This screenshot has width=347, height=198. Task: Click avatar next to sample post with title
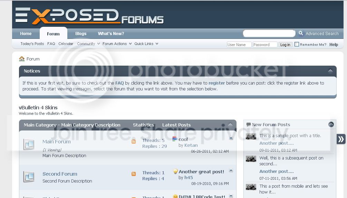pos(251,136)
